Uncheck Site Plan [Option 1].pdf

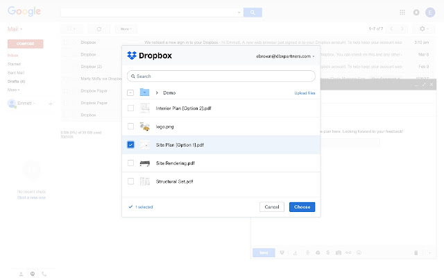point(130,145)
